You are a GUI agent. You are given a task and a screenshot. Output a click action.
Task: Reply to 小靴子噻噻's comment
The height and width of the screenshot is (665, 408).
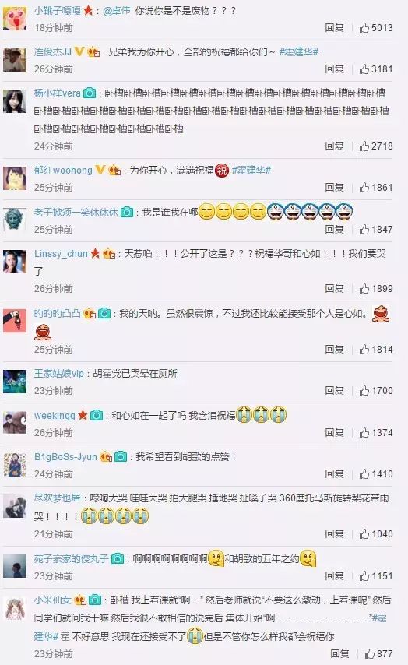pos(334,27)
